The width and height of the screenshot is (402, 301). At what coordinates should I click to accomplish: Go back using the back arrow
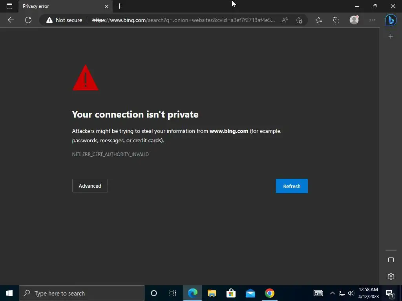11,20
